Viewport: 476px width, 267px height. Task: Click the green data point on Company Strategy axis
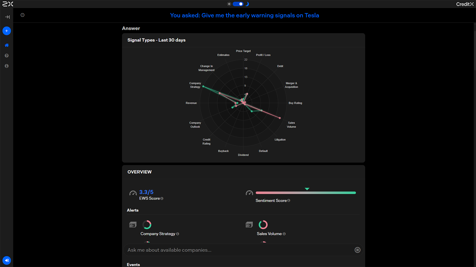(203, 86)
